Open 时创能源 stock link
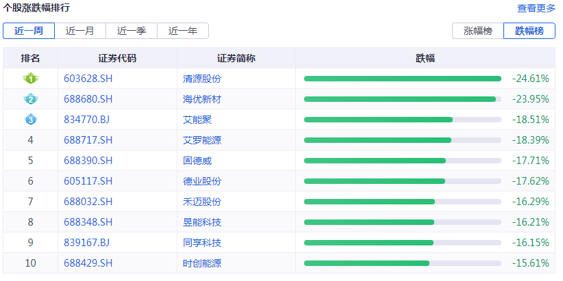Screen dimensions: 563x281 [202, 263]
